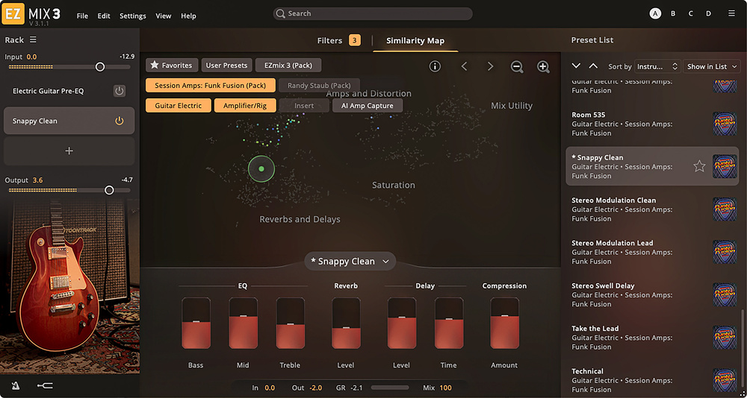The image size is (747, 398).
Task: Toggle Snappy Clean rack power button
Action: click(x=119, y=121)
